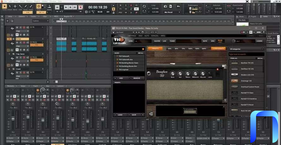Select the Randall T2 Overdrive amp

tap(246, 99)
